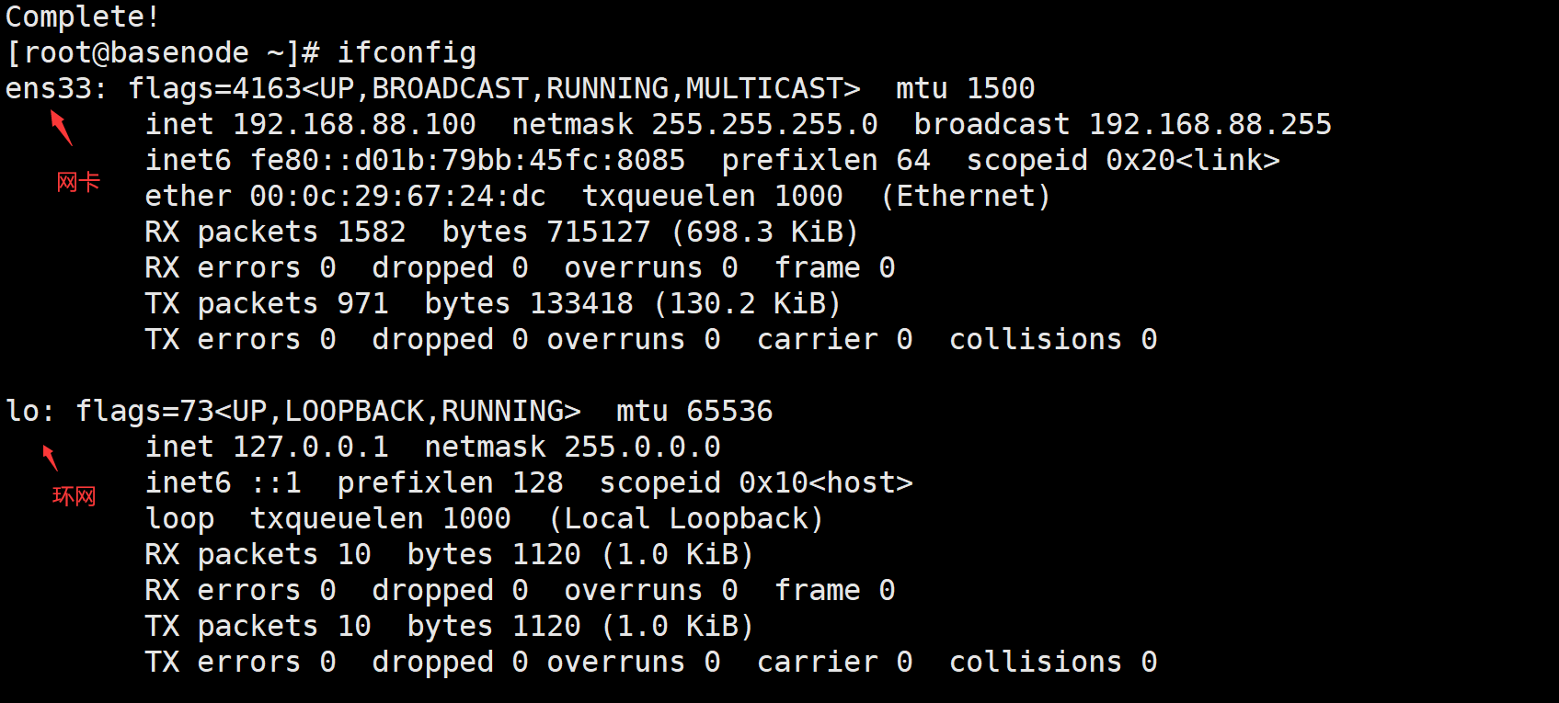Click the ens33 interface name
Viewport: 1559px width, 703px height.
point(48,89)
